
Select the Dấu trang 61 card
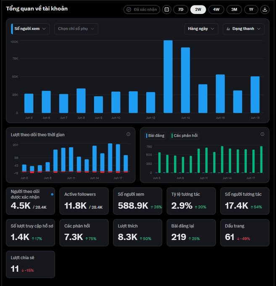(x=244, y=233)
